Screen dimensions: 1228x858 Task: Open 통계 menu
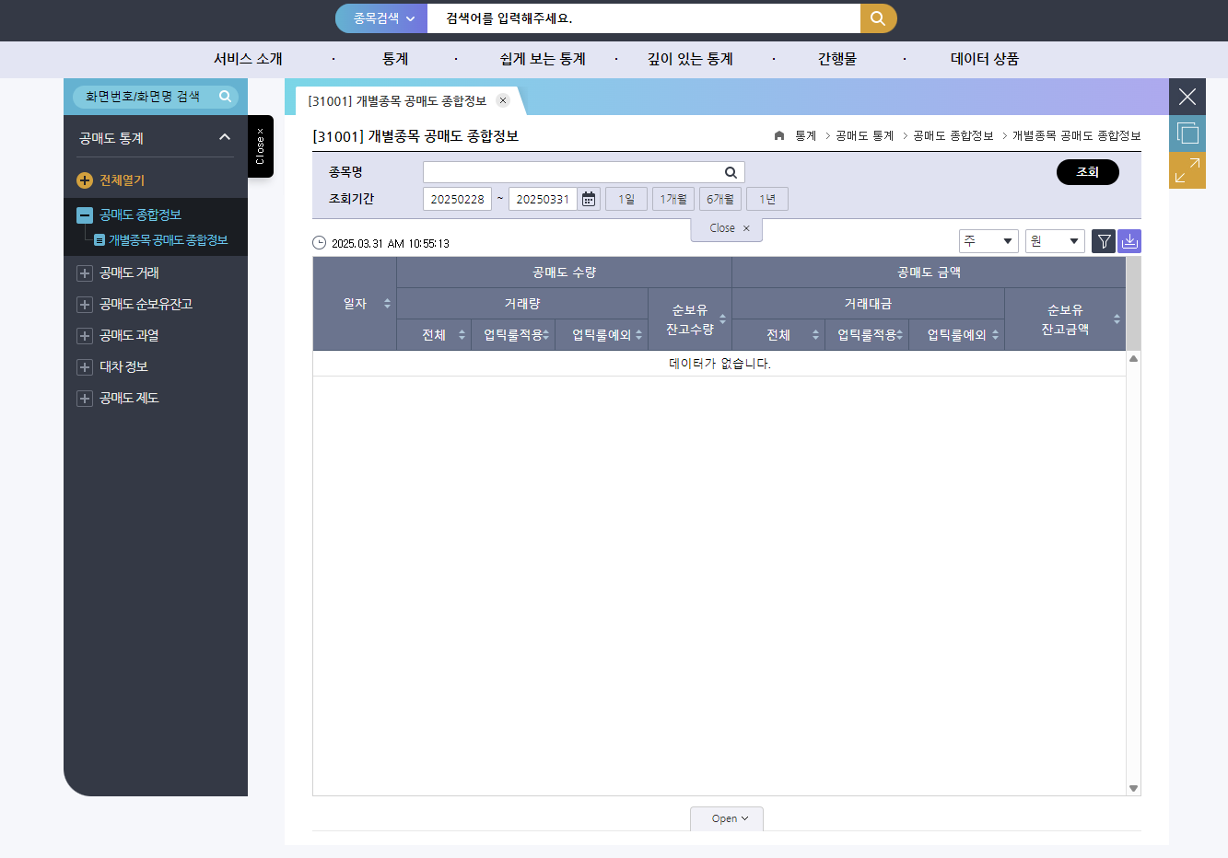(x=395, y=59)
